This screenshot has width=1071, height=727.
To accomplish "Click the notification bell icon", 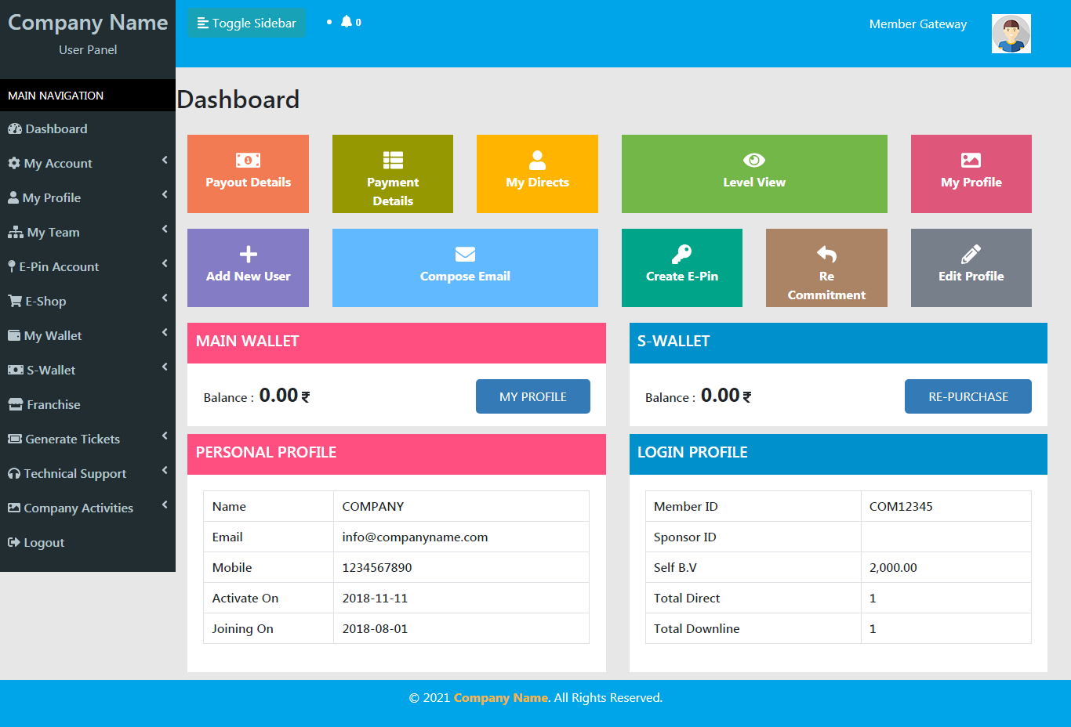I will click(347, 22).
